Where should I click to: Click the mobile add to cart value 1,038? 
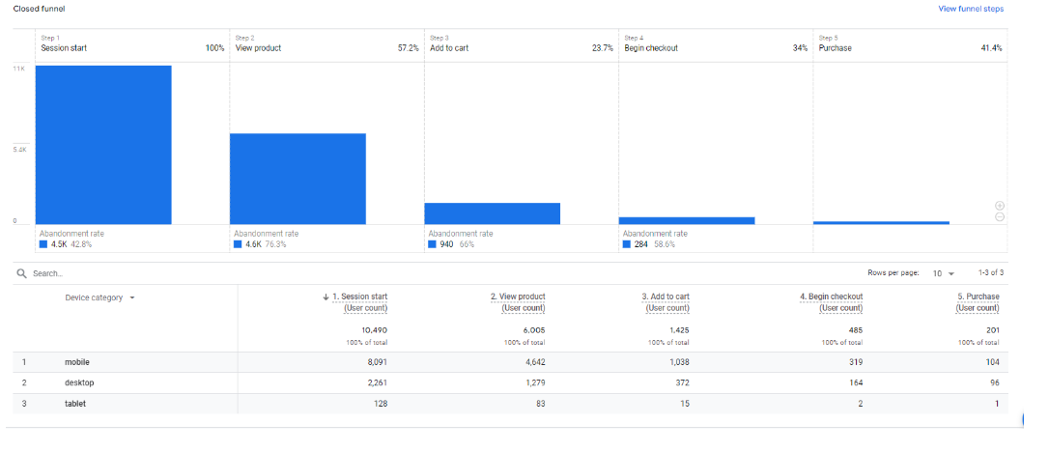click(x=679, y=362)
